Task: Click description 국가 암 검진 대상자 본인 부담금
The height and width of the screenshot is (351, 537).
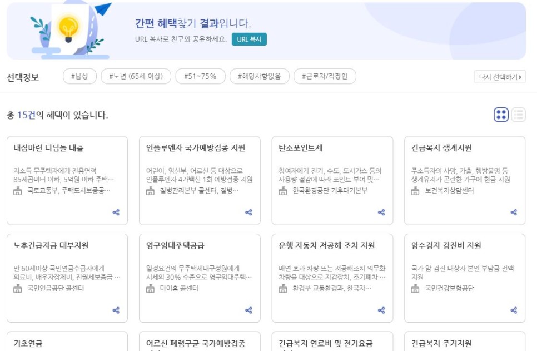Action: click(x=463, y=273)
